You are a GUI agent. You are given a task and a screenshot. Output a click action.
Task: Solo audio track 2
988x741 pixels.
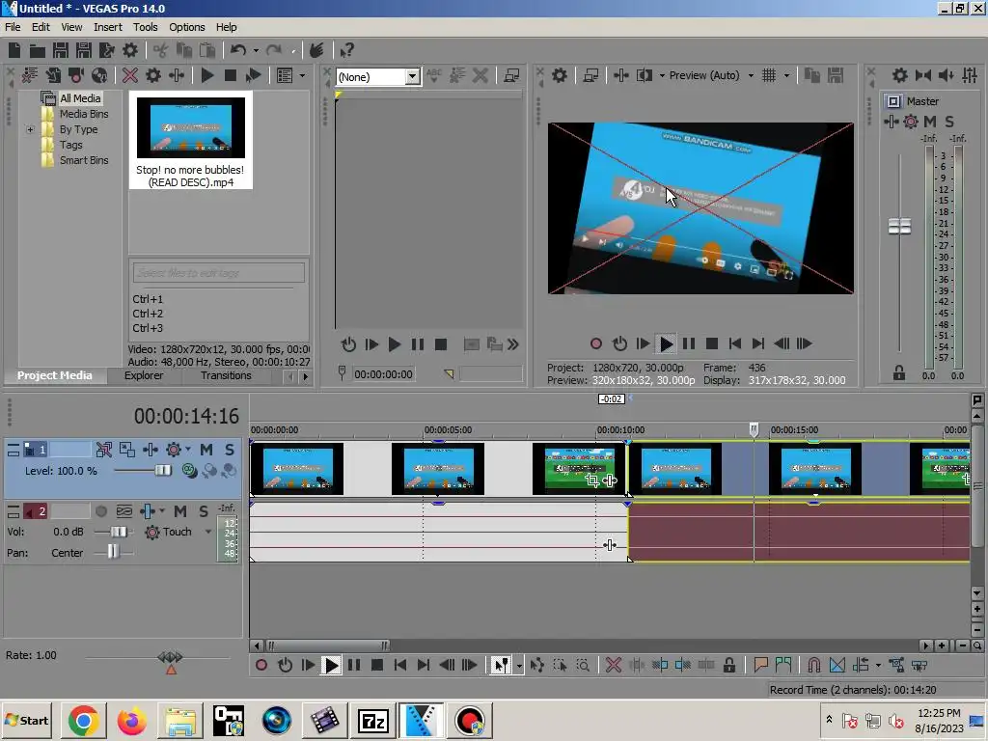click(203, 511)
